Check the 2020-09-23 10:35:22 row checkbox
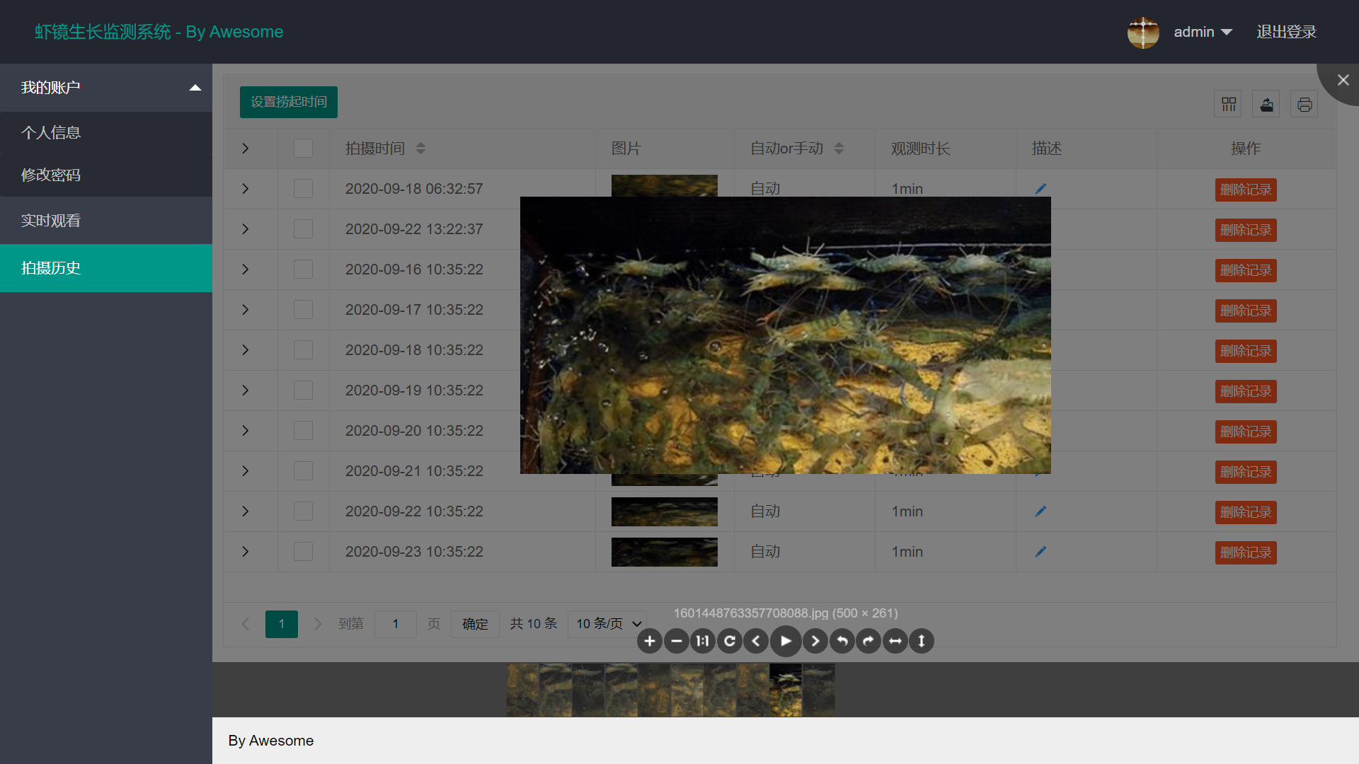 coord(303,552)
